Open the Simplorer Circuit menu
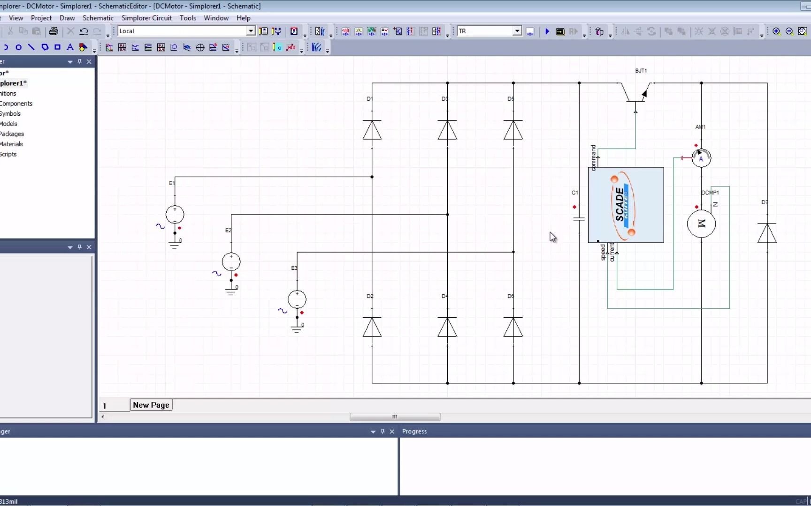Screen dimensions: 811x506 click(146, 18)
